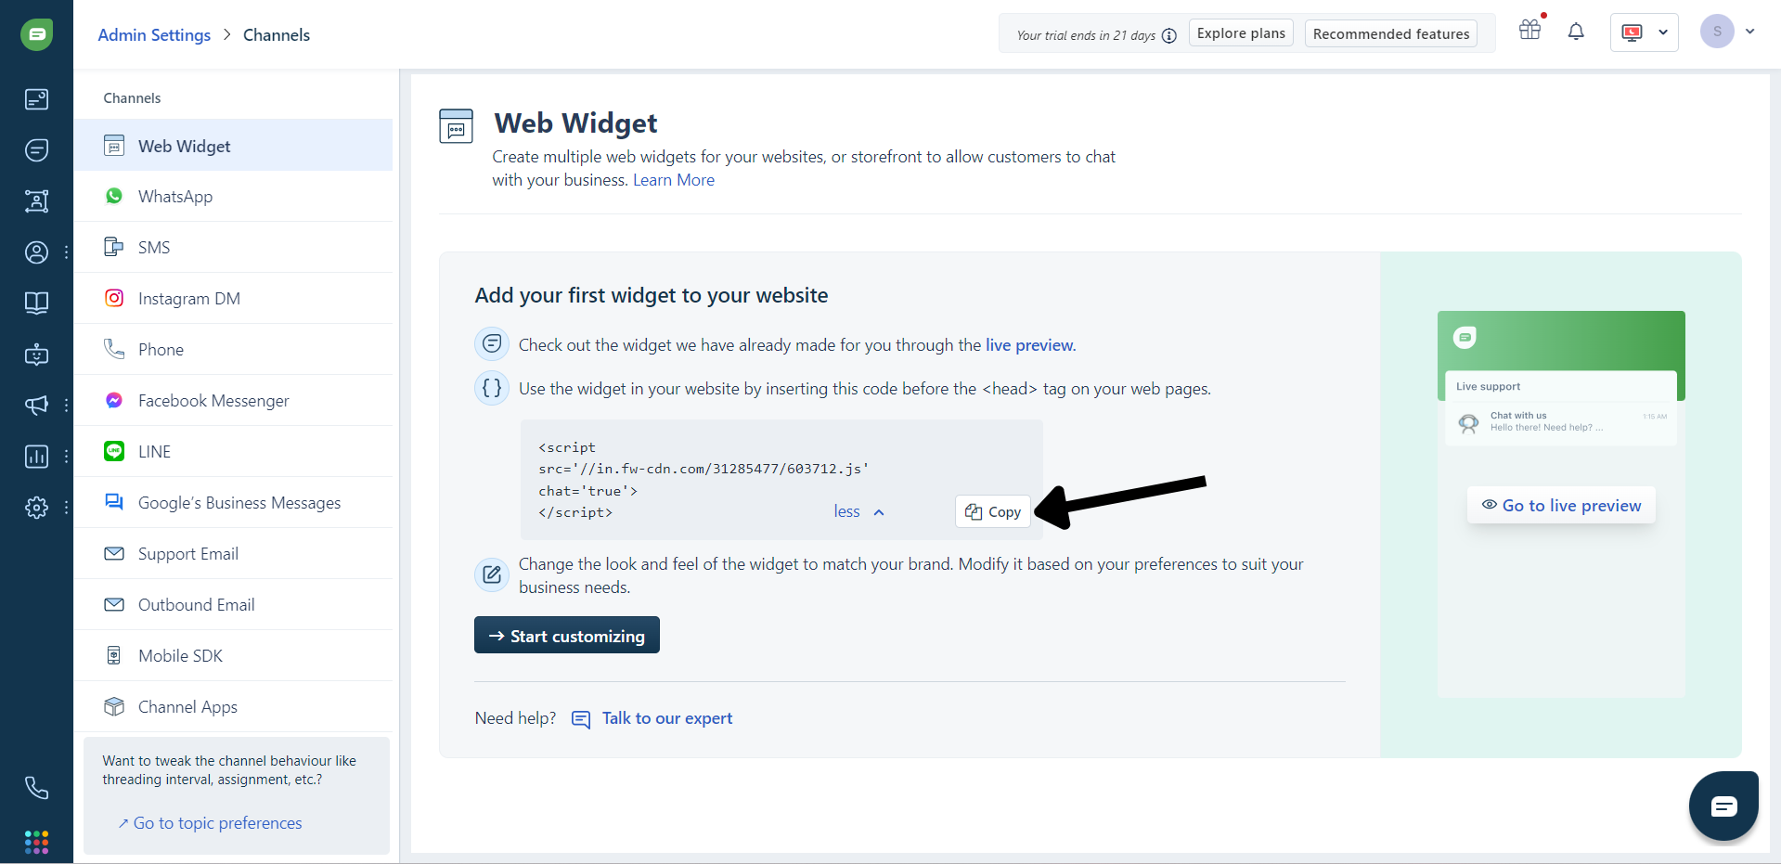Open the live preview inline link

coord(1029,345)
